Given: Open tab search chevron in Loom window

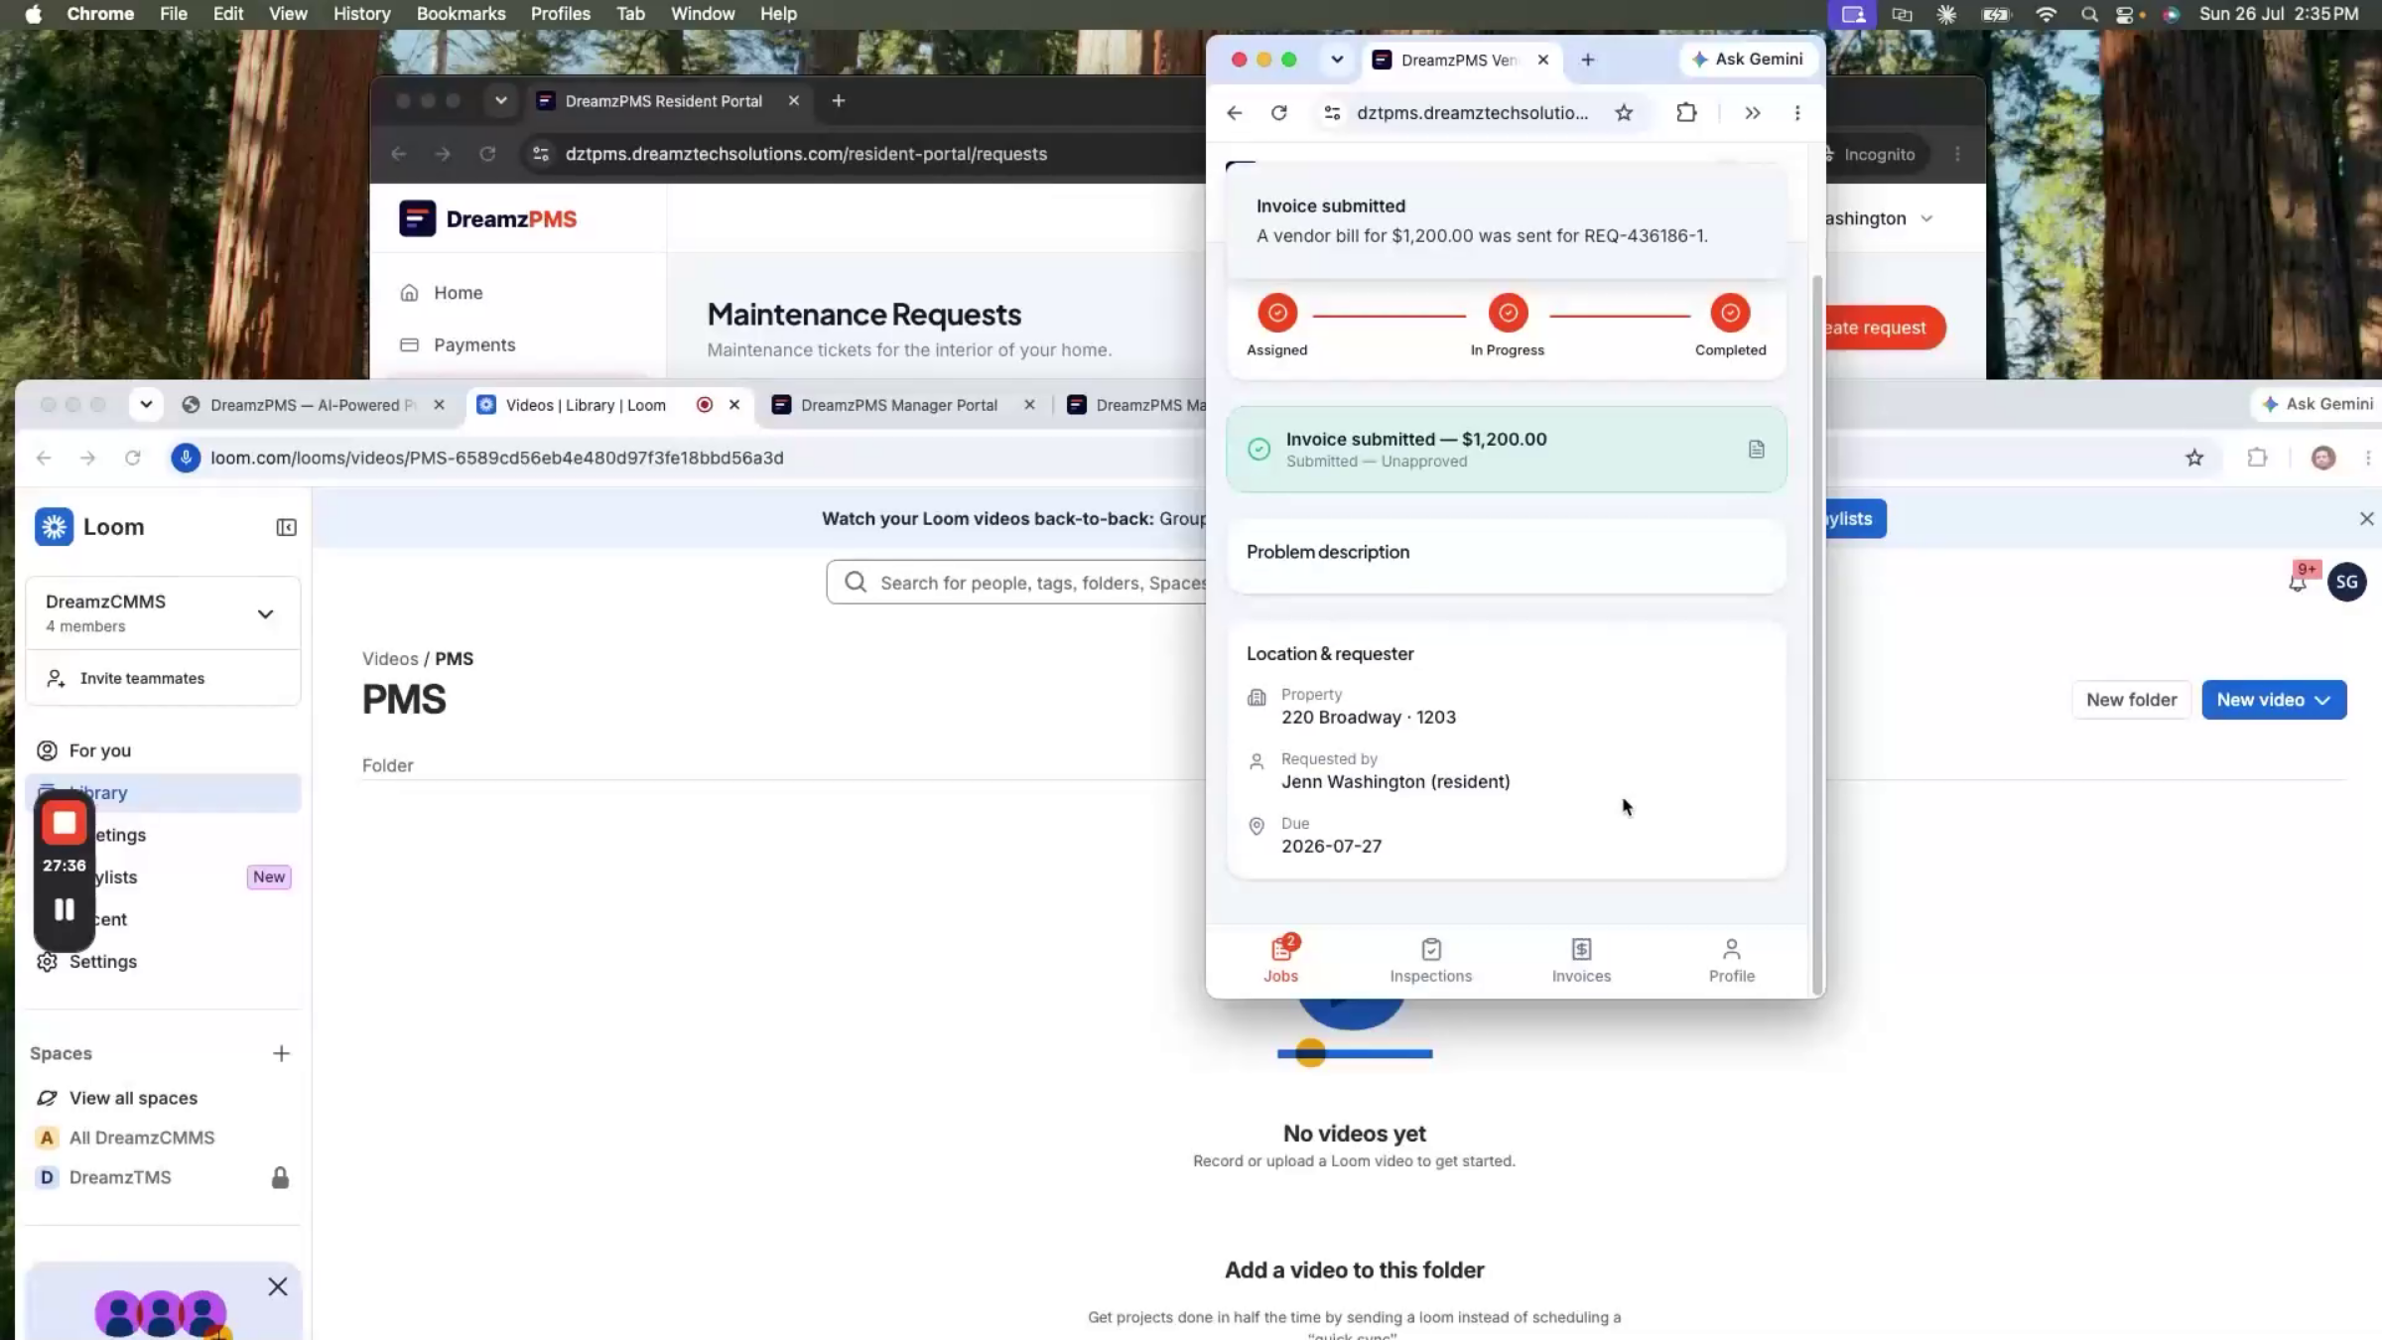Looking at the screenshot, I should click(x=146, y=405).
